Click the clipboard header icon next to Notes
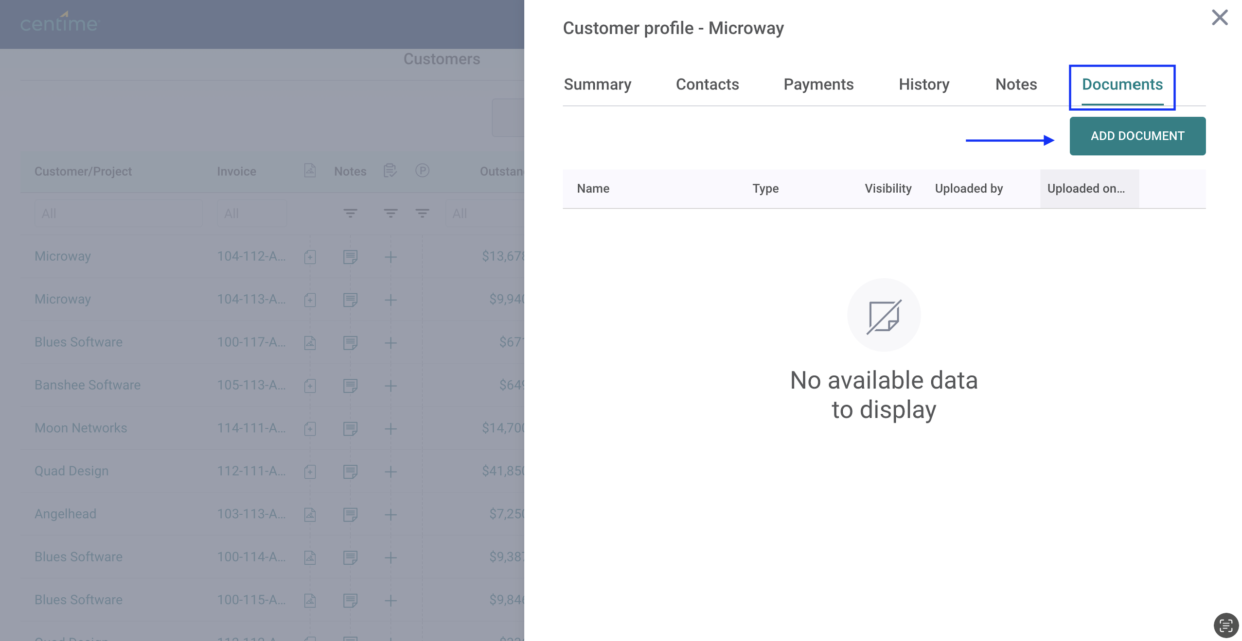Image resolution: width=1242 pixels, height=641 pixels. pyautogui.click(x=390, y=170)
